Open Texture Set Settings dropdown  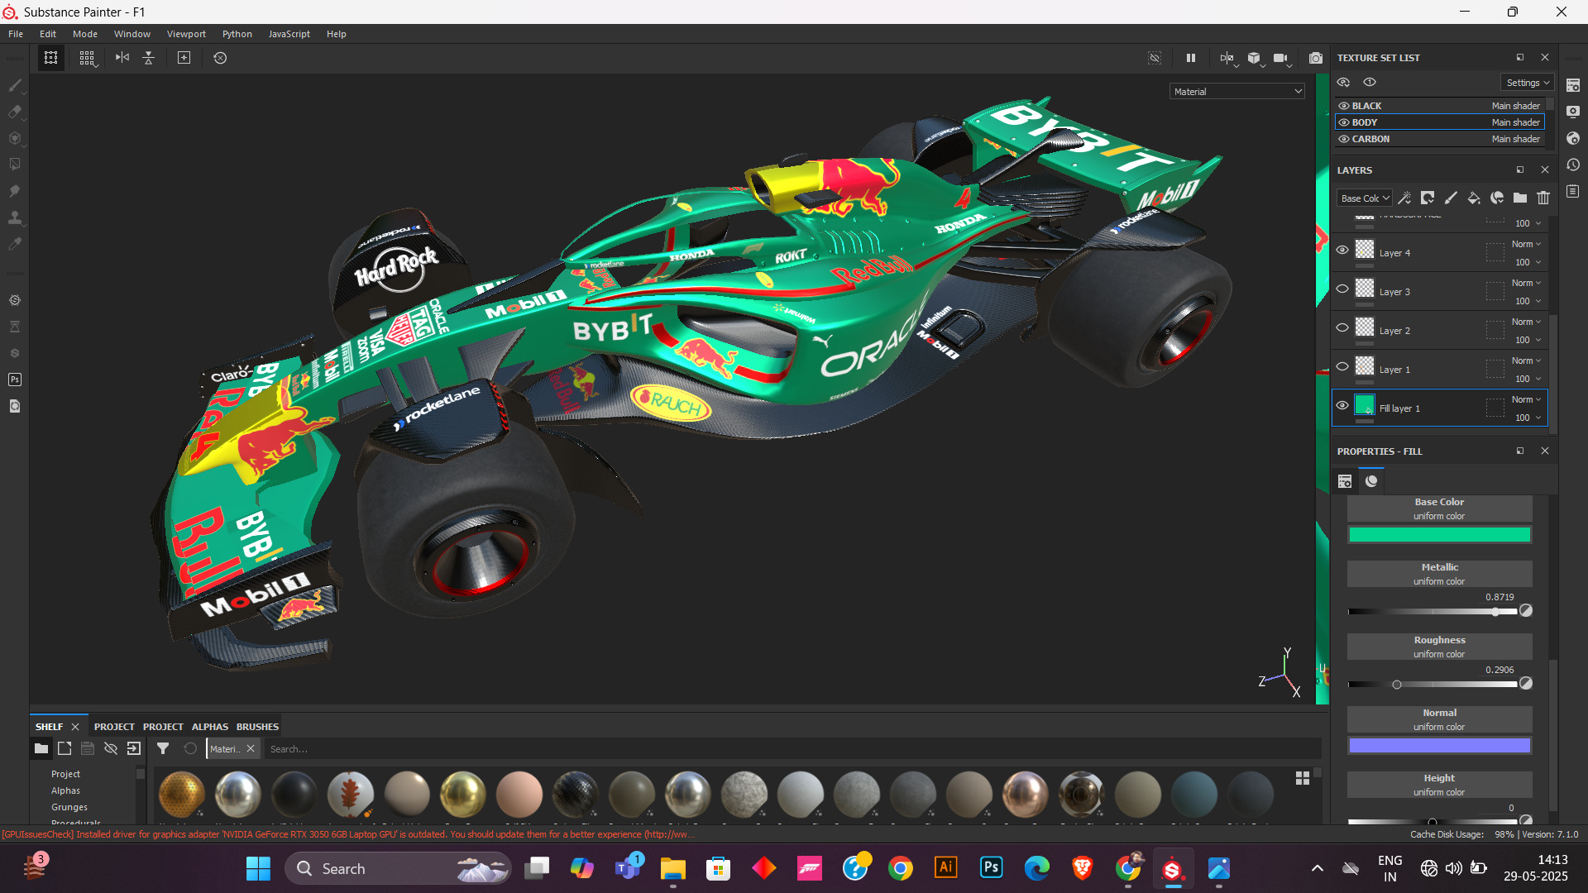click(1528, 83)
